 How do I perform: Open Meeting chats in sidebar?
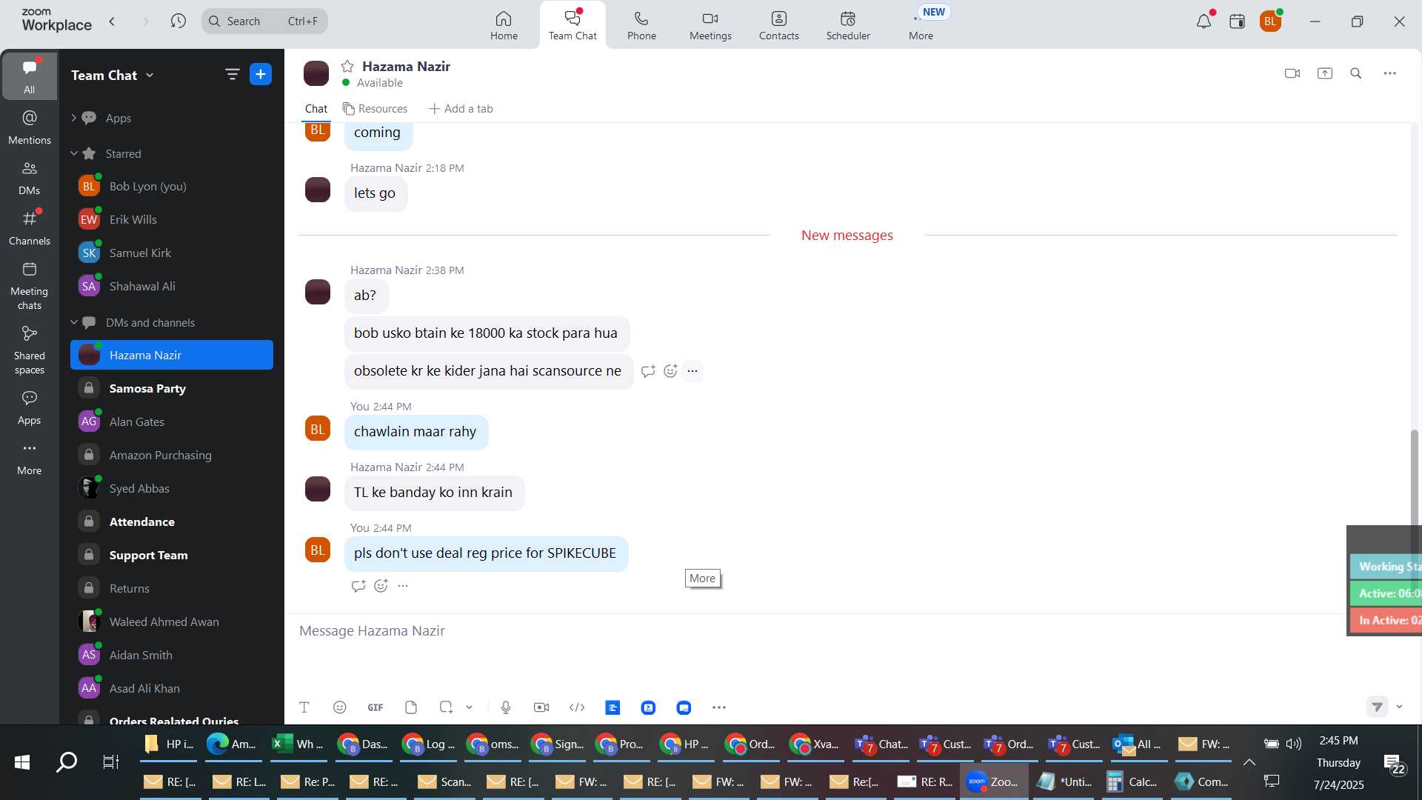30,286
